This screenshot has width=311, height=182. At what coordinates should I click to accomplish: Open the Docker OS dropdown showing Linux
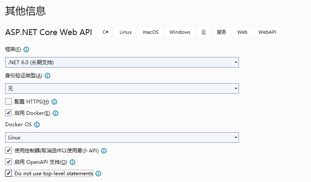[x=122, y=137]
